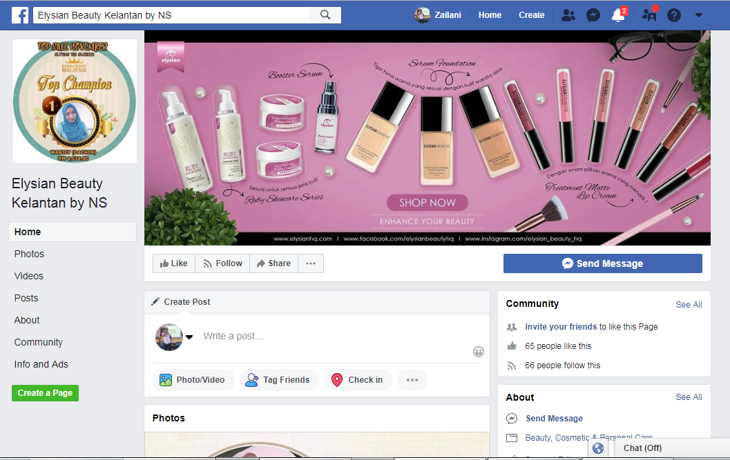Click the Zailani profile name
Viewport: 730px width, 460px height.
(x=448, y=15)
